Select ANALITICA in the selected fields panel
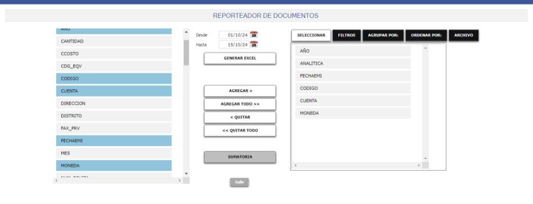 [353, 64]
